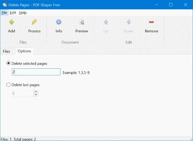
Task: Remove file using the red minus icon
Action: point(151,22)
